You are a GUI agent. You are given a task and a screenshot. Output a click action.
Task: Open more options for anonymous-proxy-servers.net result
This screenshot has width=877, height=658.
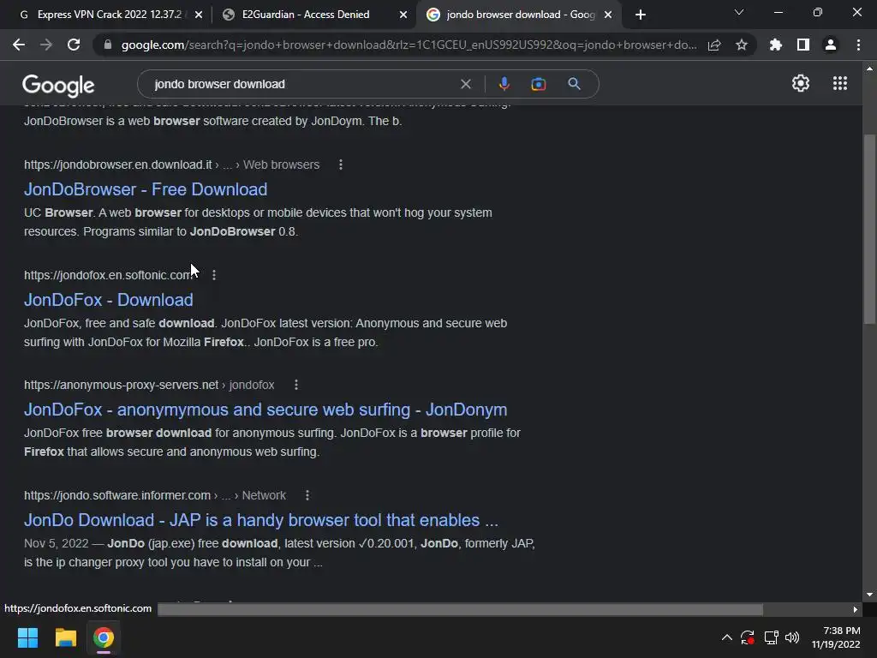click(296, 385)
